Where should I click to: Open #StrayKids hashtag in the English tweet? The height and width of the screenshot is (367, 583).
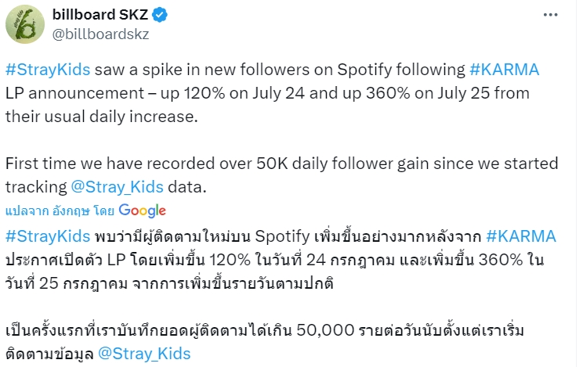pyautogui.click(x=48, y=70)
